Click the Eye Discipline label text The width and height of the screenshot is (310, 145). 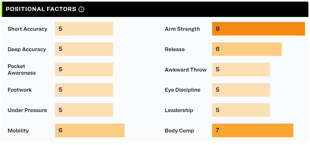tap(183, 90)
